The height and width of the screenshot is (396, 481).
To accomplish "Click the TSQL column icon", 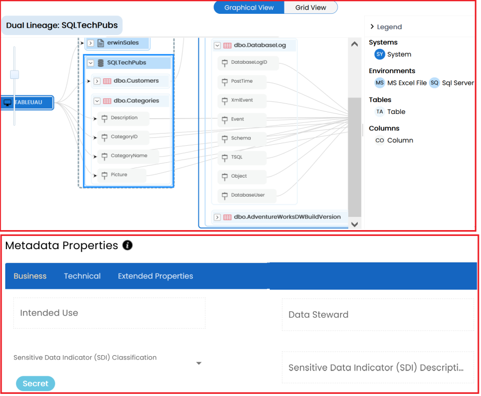I will pos(225,158).
